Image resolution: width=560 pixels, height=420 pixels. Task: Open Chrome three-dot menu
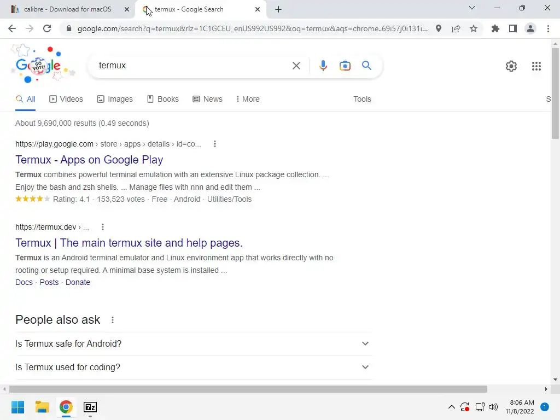coord(548,28)
